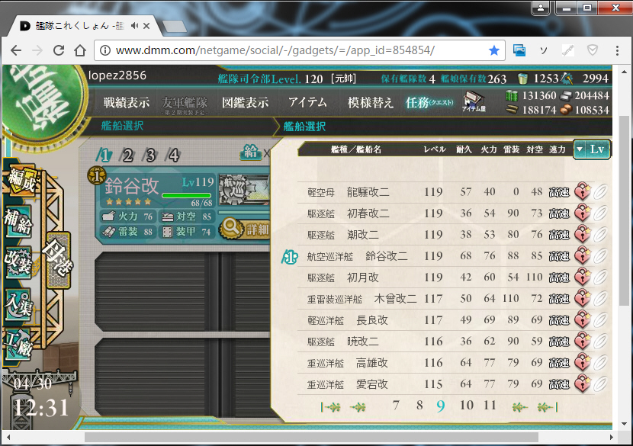The height and width of the screenshot is (446, 633).
Task: Bookmark page with the star icon
Action: (493, 50)
